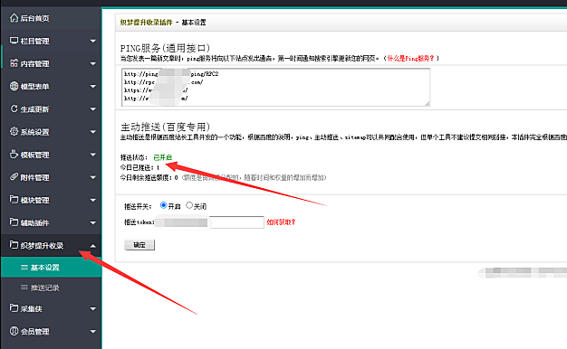This screenshot has height=349, width=567.
Task: Expand the 栏目管理 menu arrow
Action: [93, 42]
